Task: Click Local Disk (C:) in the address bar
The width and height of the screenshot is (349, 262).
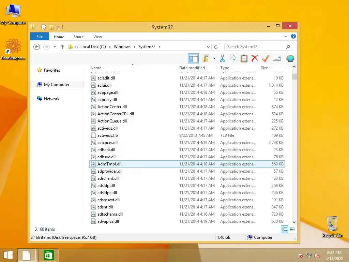Action: (x=93, y=47)
